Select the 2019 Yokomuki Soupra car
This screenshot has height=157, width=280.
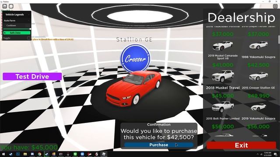click(259, 107)
